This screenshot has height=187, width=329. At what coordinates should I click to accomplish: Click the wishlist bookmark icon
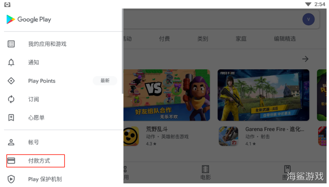11,118
